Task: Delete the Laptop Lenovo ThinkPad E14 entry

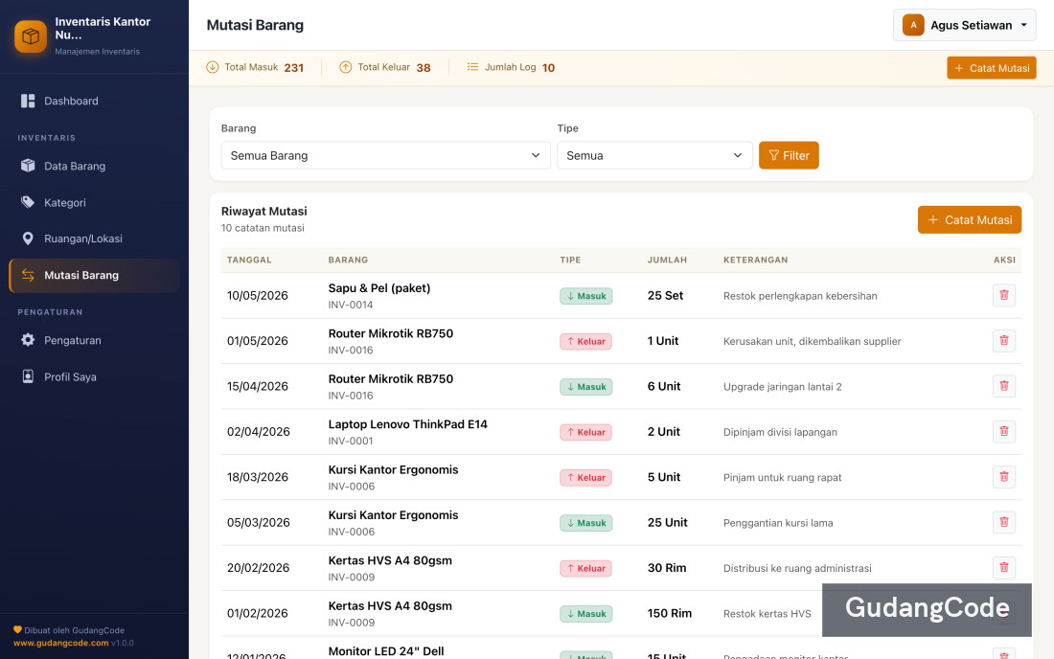Action: [x=1003, y=431]
